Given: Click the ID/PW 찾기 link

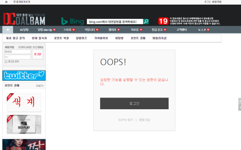Looking at the screenshot, I should coord(126,120).
